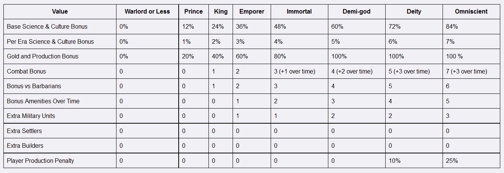This screenshot has width=504, height=173.
Task: Select the Player Production Penalty label
Action: (x=40, y=161)
